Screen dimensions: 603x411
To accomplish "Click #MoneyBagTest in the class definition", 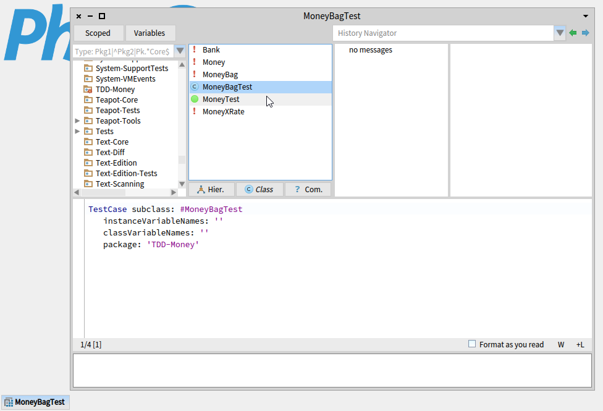I will [x=211, y=209].
